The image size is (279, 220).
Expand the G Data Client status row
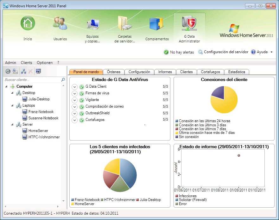(75, 87)
